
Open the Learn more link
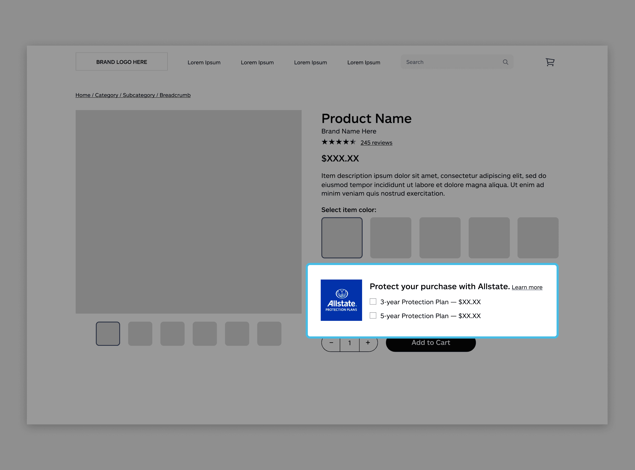tap(527, 287)
